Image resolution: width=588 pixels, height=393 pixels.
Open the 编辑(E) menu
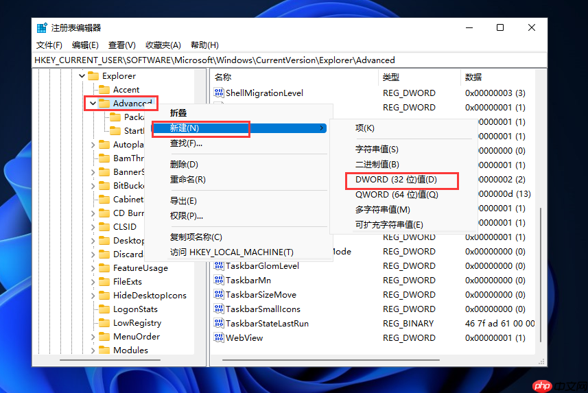tap(85, 45)
